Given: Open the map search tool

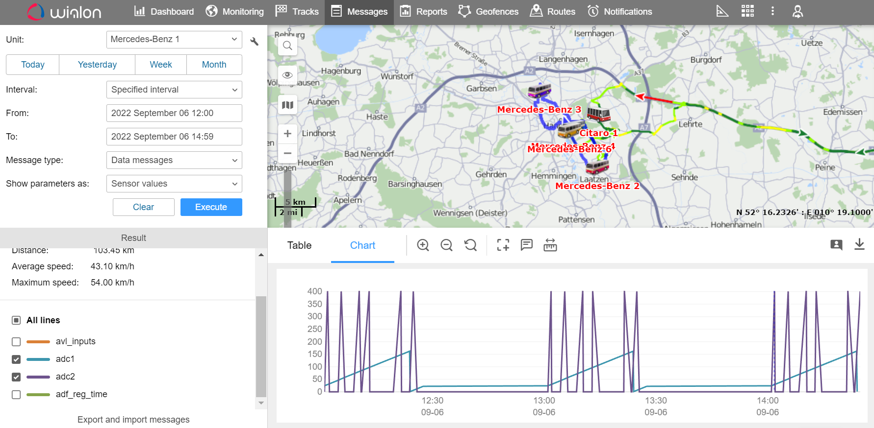Looking at the screenshot, I should [x=287, y=46].
